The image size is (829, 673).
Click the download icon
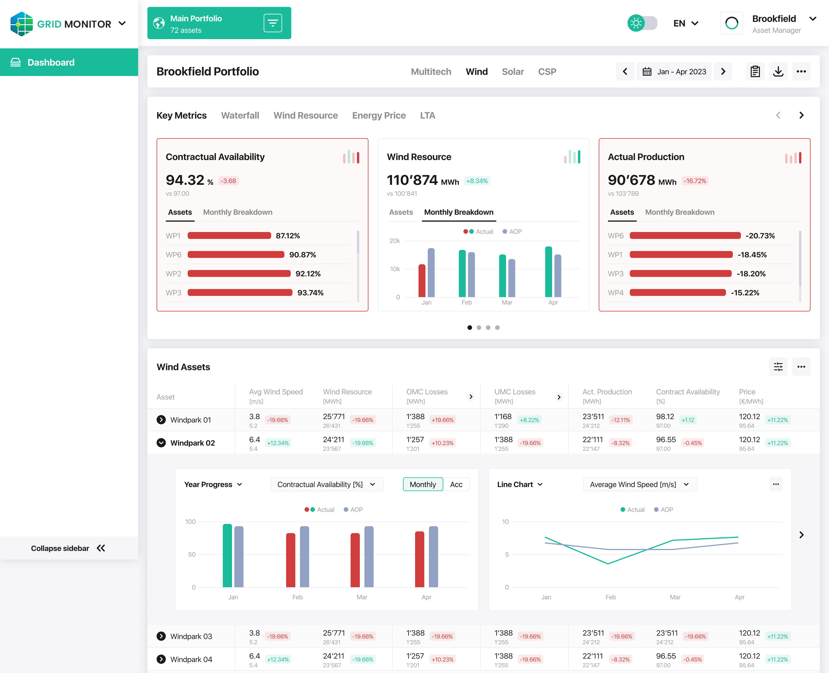click(x=778, y=71)
